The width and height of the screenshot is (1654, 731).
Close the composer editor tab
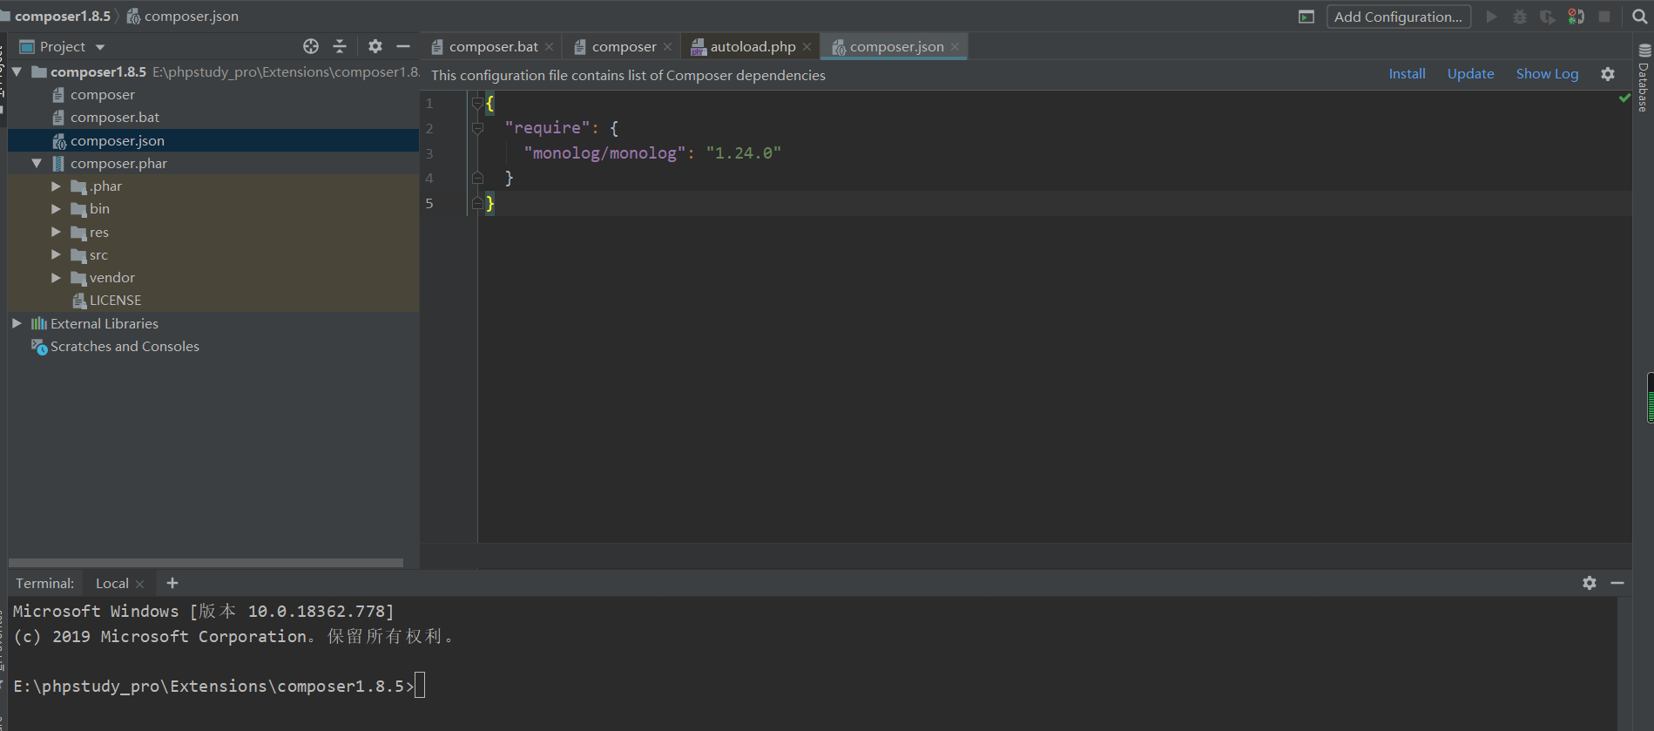(667, 47)
